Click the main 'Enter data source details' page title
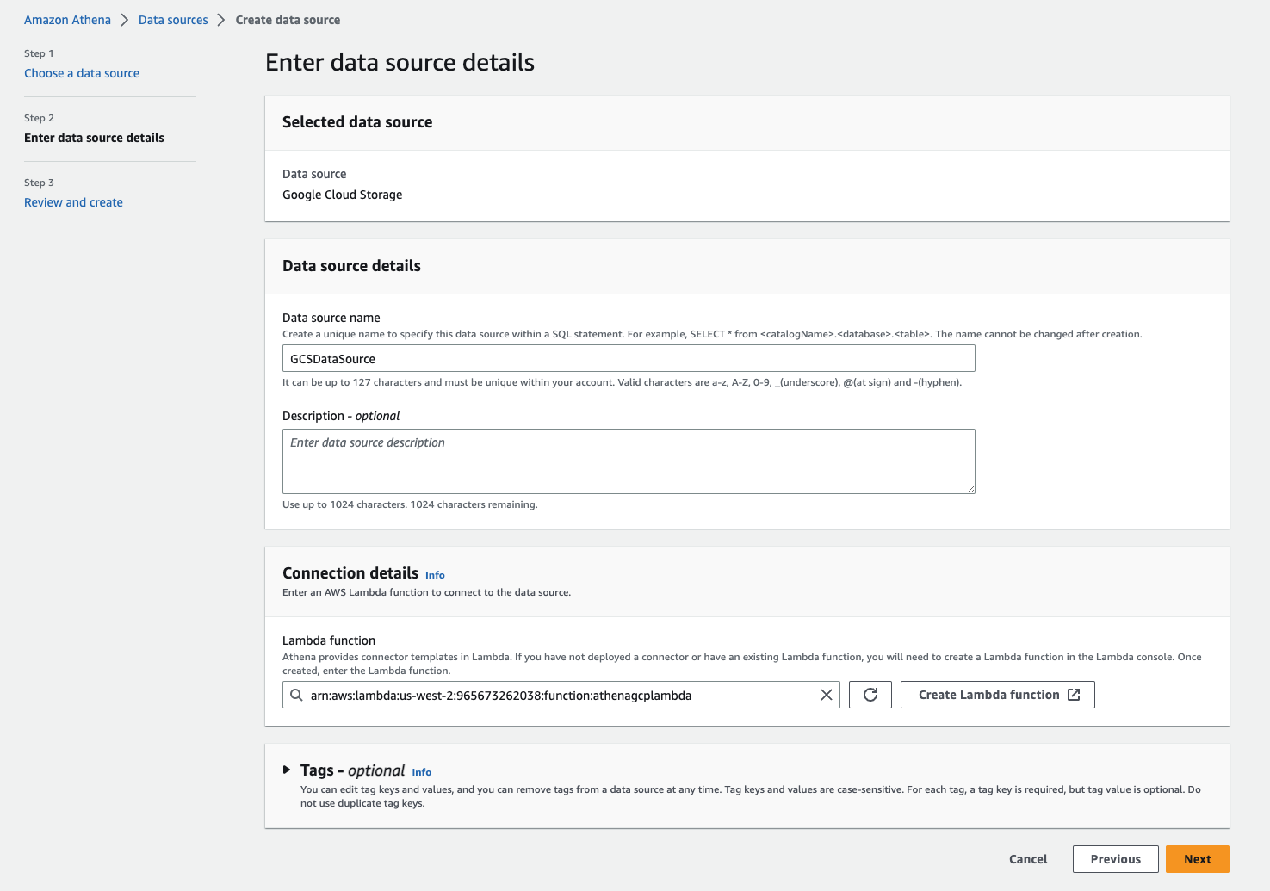This screenshot has width=1270, height=891. pyautogui.click(x=400, y=62)
